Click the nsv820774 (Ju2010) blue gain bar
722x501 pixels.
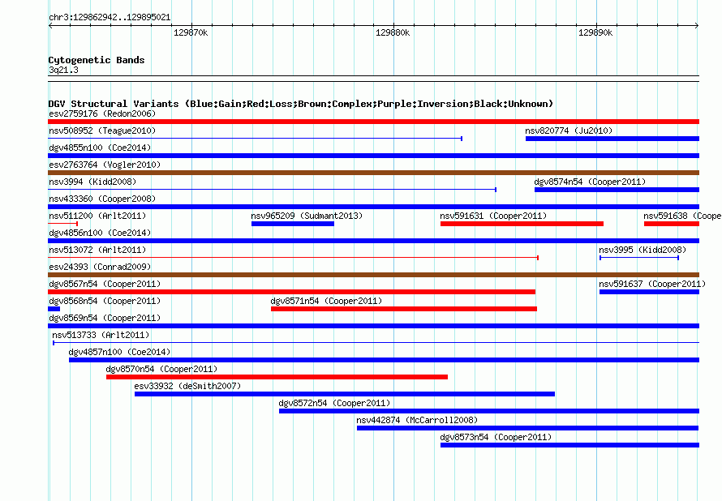[x=612, y=139]
